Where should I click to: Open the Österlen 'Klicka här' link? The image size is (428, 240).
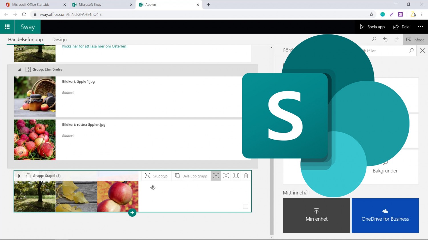(95, 46)
